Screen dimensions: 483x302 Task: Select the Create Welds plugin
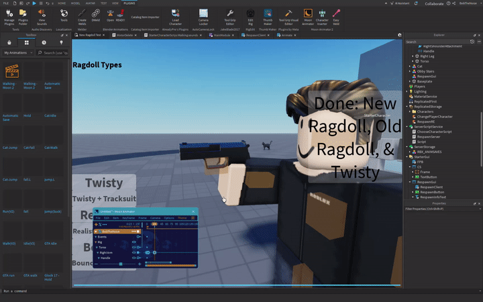pos(82,14)
